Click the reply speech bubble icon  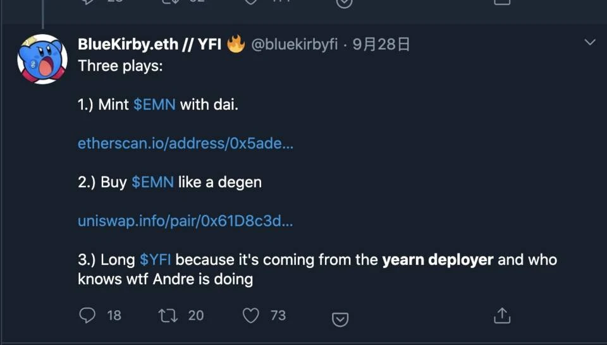(x=87, y=315)
